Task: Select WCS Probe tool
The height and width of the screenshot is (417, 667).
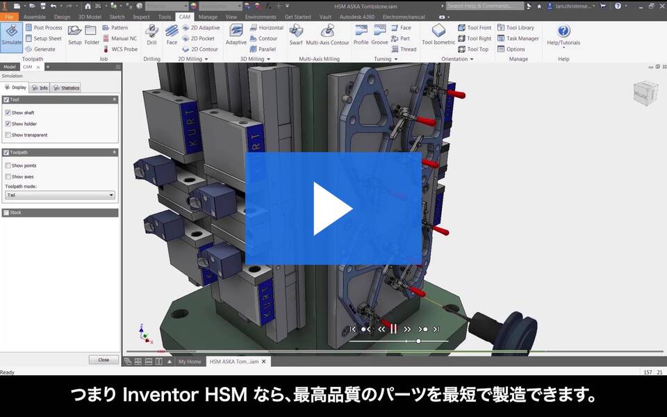Action: (x=120, y=49)
